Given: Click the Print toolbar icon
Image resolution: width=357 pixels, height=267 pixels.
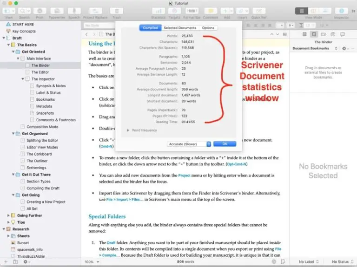Looking at the screenshot, I should coord(40,11).
